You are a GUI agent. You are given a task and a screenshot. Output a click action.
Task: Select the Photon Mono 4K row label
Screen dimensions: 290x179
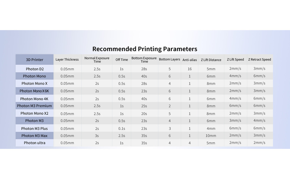(x=34, y=99)
